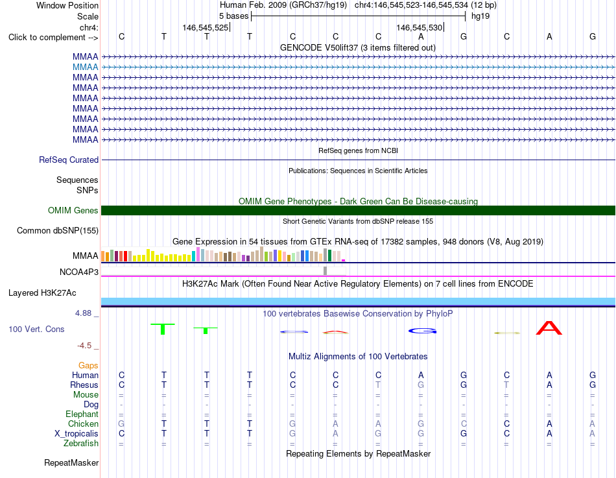
Task: Click the chr4:146,545,523-146,545,534 position text
Action: click(411, 5)
